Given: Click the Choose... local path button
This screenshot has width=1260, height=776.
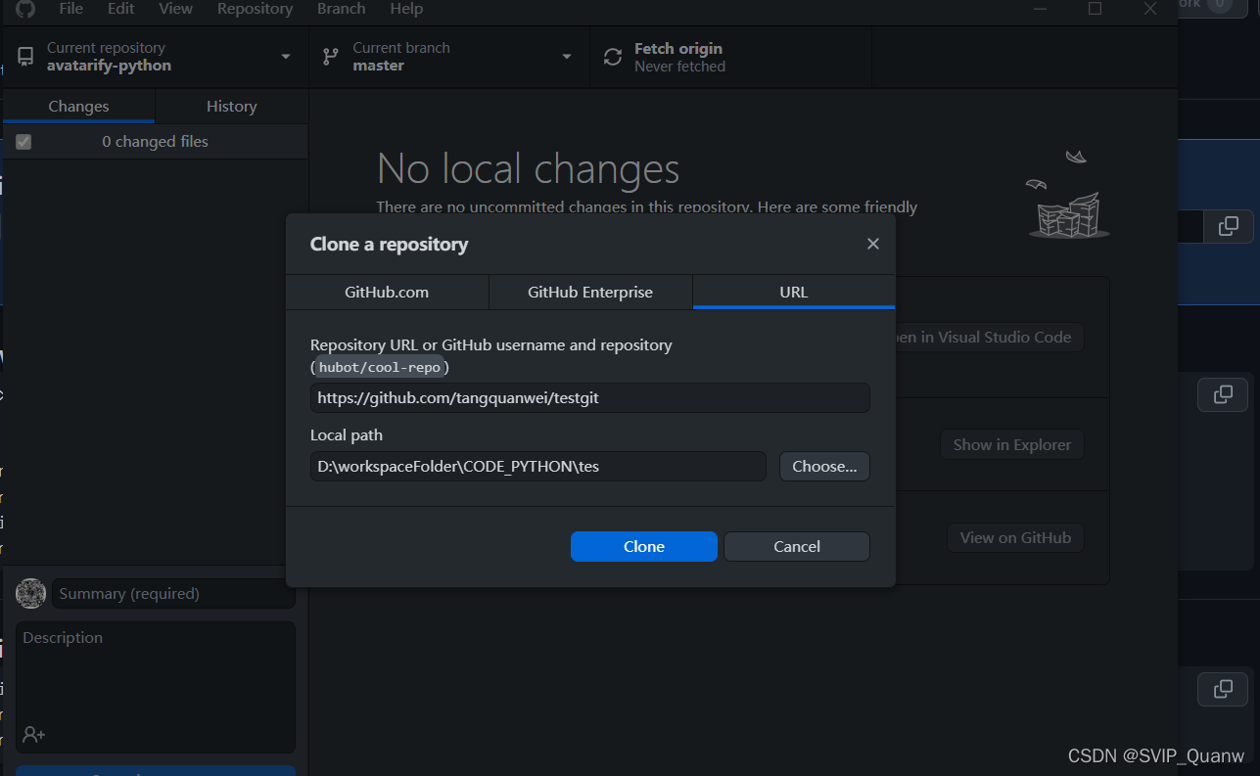Looking at the screenshot, I should pos(824,467).
